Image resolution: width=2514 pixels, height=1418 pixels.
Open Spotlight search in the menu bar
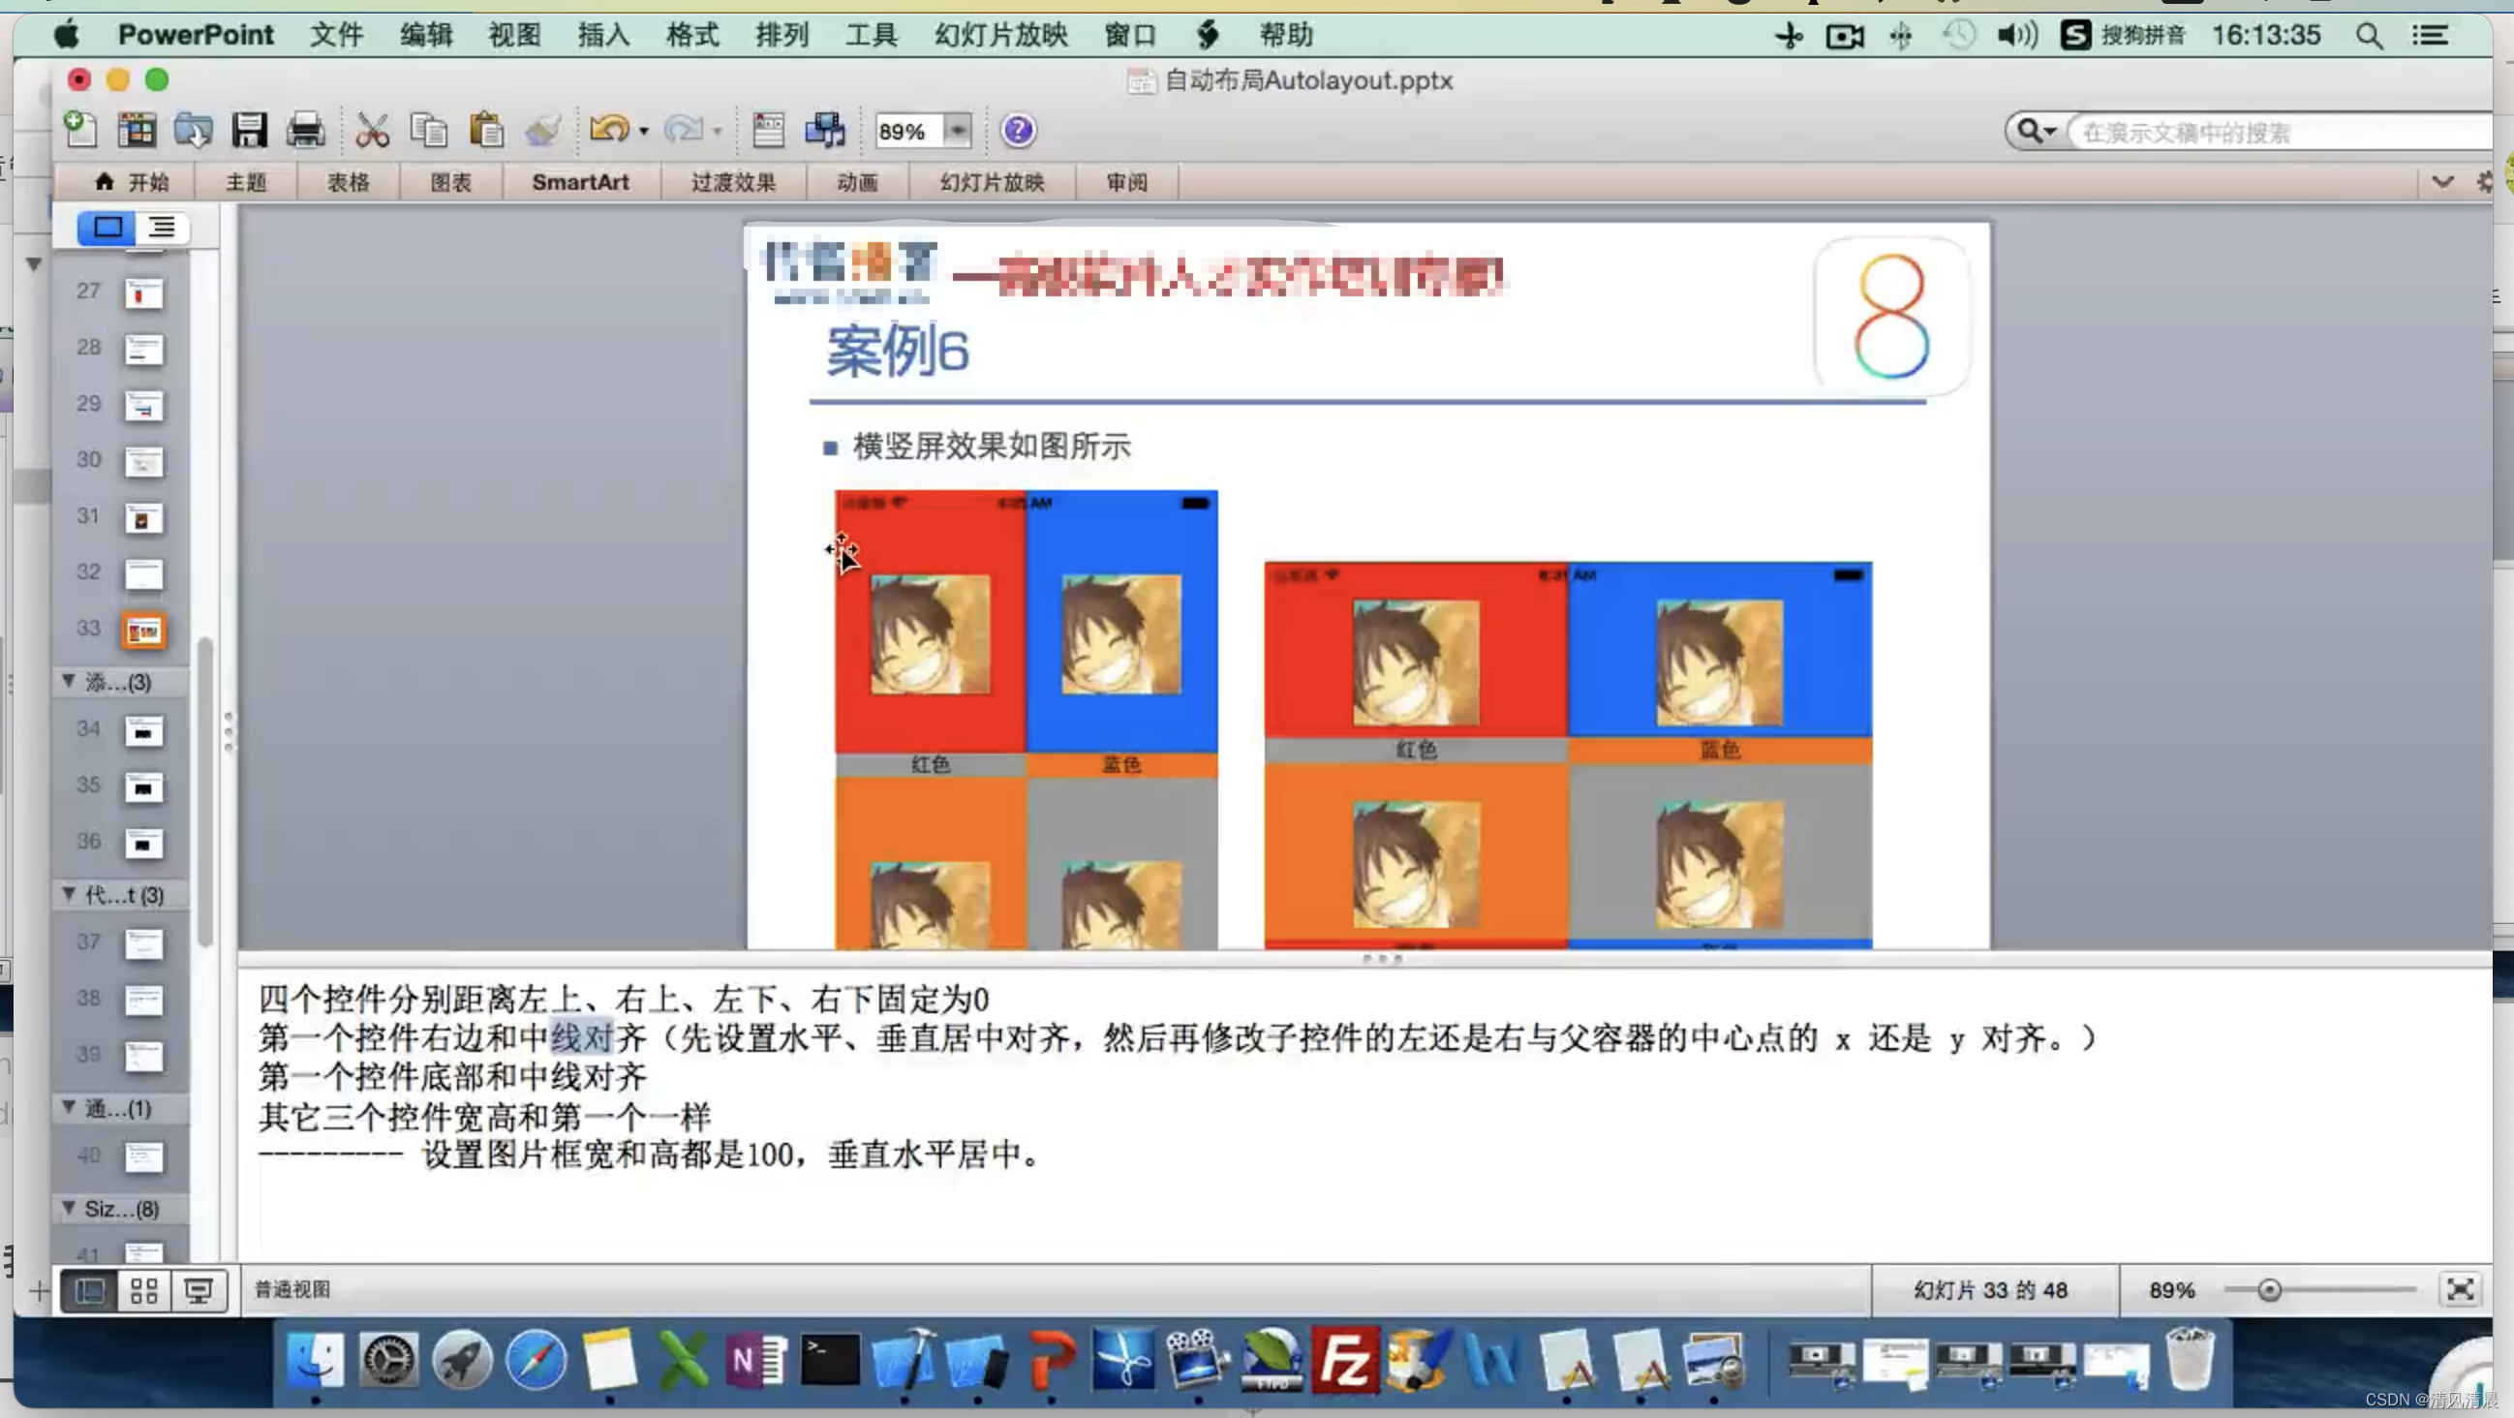2369,36
